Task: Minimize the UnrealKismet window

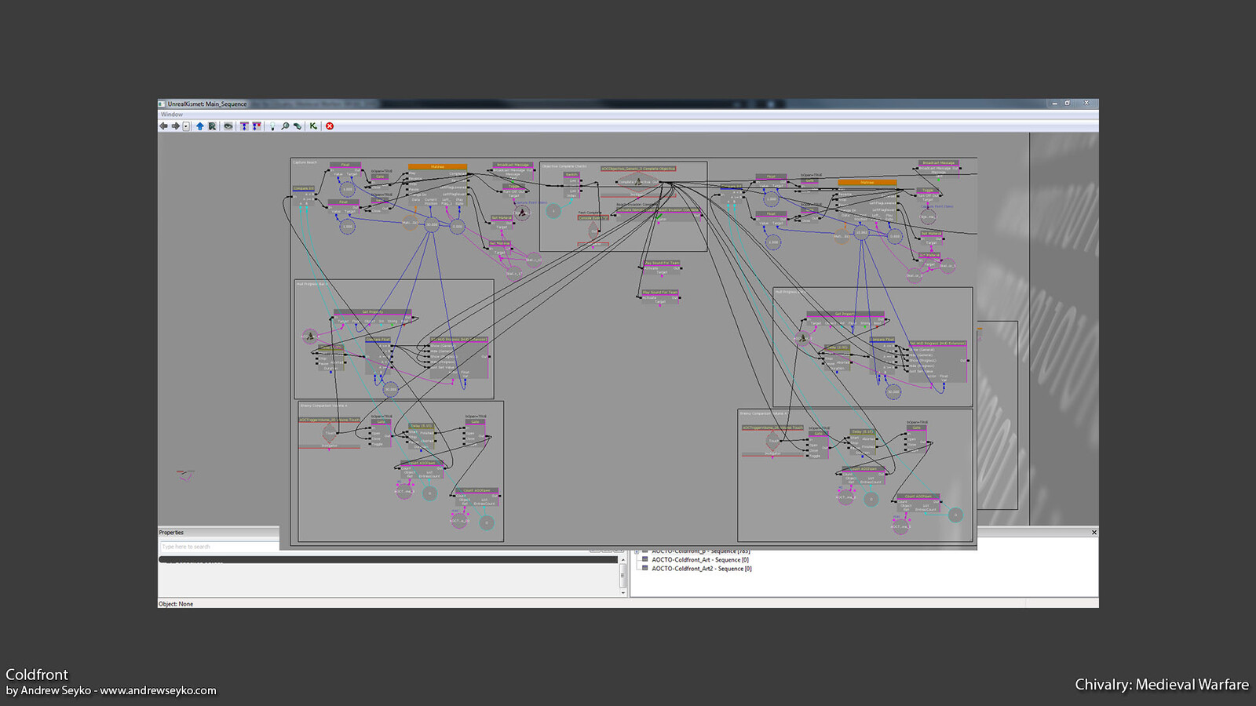Action: (1054, 104)
